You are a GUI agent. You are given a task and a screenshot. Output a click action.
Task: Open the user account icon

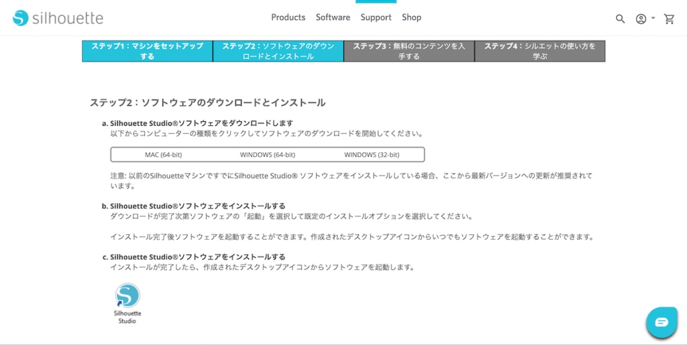641,19
